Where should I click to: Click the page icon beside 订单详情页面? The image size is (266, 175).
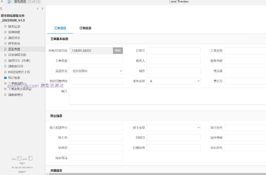point(5,55)
